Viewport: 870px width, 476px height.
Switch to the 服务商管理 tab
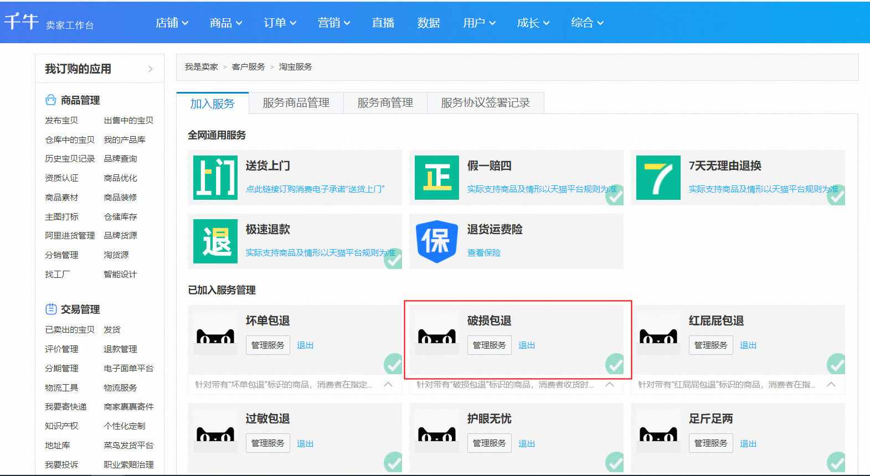(x=385, y=102)
